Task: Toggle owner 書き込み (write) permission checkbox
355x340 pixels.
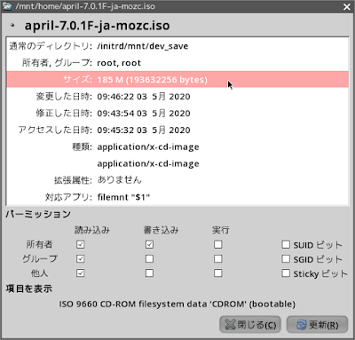Action: pyautogui.click(x=149, y=244)
